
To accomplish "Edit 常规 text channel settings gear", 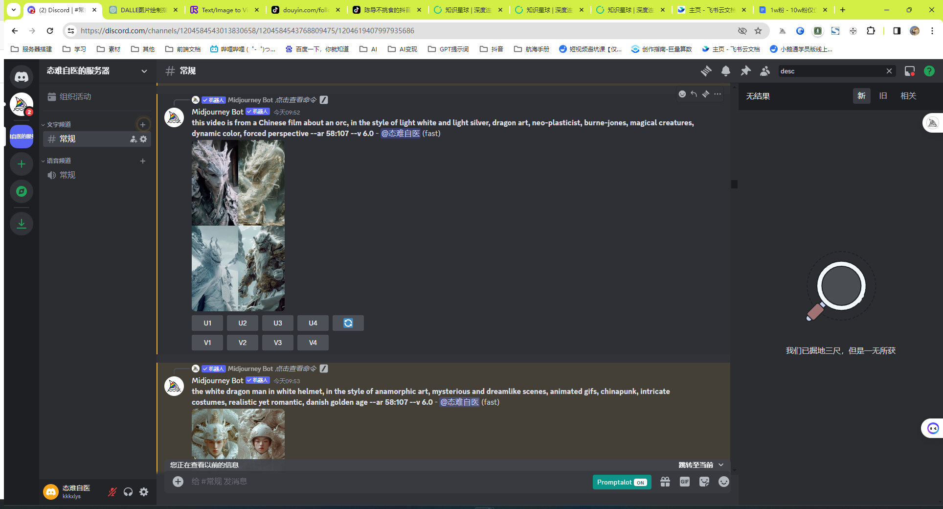I will click(143, 139).
